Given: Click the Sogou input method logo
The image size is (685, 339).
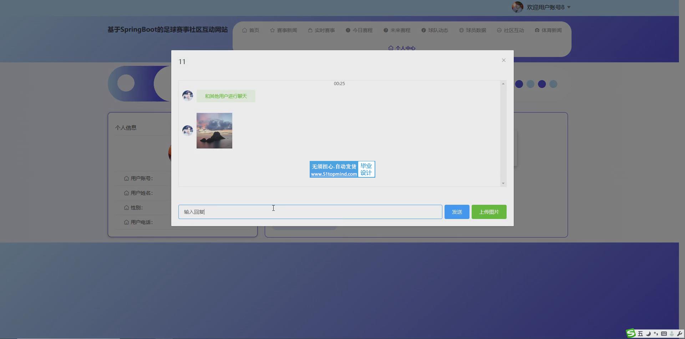Looking at the screenshot, I should click(x=631, y=333).
